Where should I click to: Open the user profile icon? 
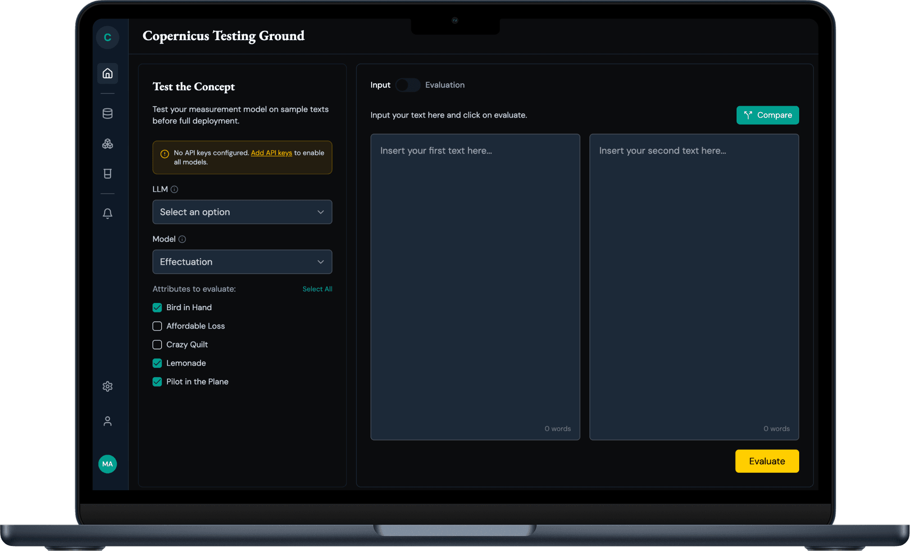107,421
